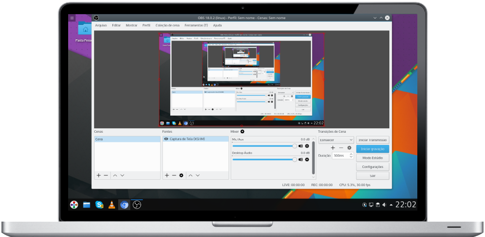
Task: Open the Perfil menu
Action: click(x=146, y=25)
